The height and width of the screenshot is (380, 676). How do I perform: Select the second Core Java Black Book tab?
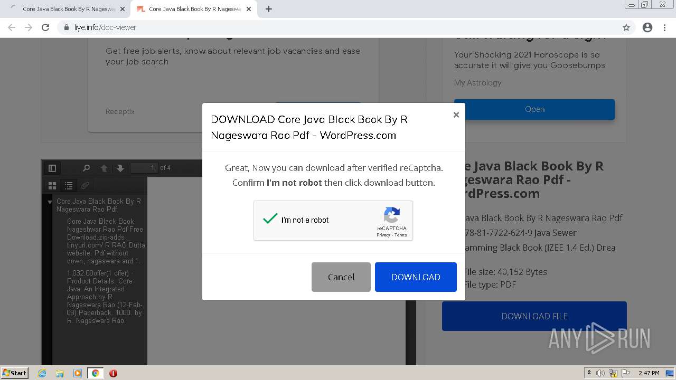tap(194, 9)
